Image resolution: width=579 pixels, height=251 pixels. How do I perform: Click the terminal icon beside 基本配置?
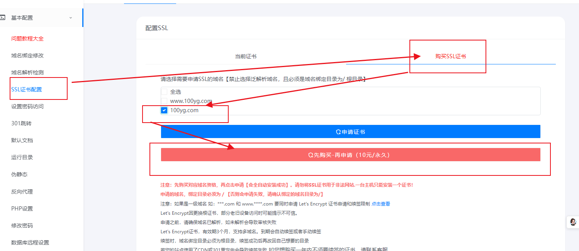tap(3, 18)
